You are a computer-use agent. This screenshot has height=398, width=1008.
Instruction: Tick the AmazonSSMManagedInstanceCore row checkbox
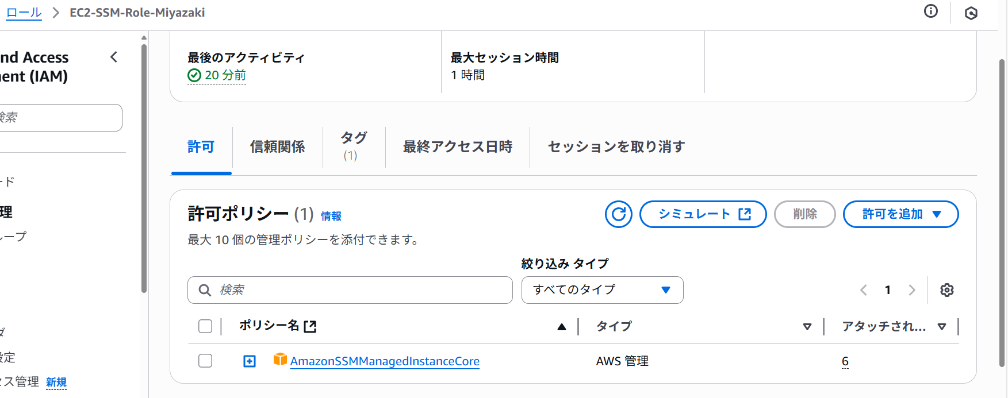pos(205,361)
